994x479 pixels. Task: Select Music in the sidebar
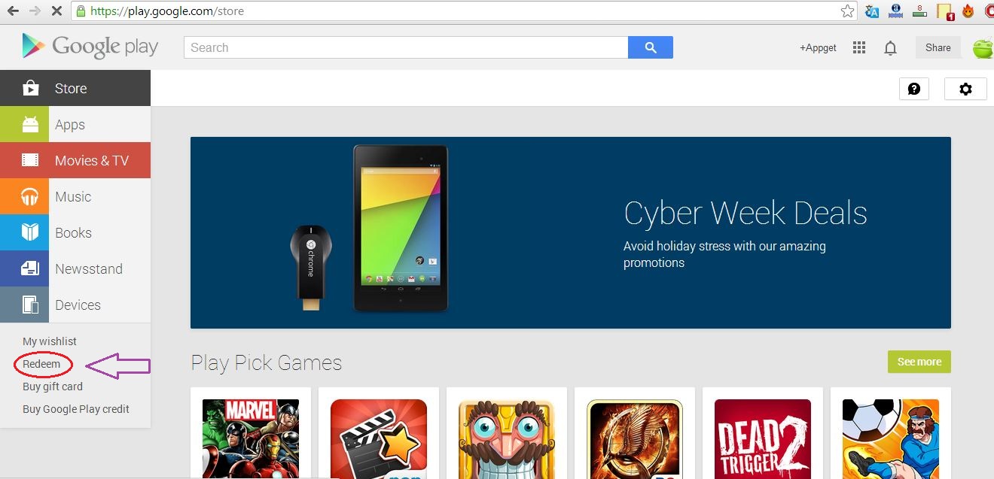[75, 196]
